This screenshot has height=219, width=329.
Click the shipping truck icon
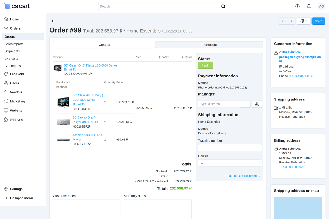276,108
